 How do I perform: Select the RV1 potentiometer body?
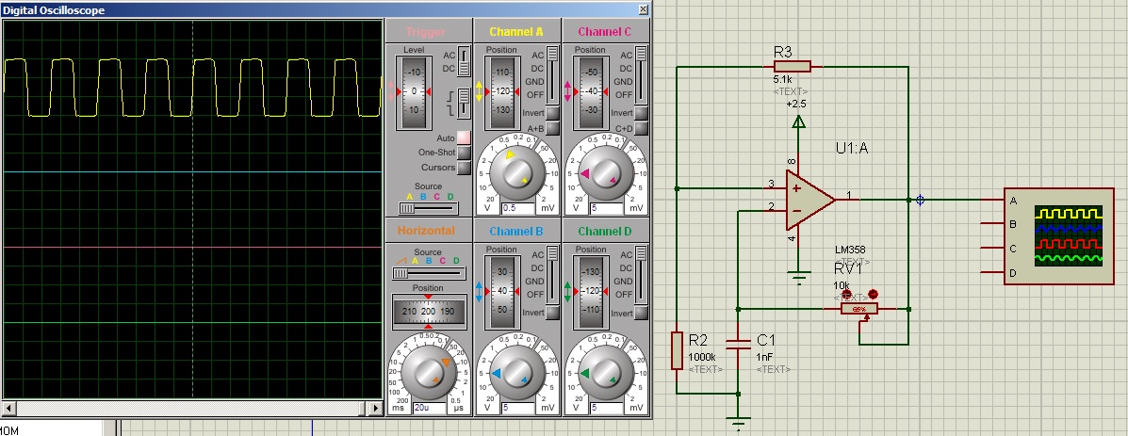point(859,309)
